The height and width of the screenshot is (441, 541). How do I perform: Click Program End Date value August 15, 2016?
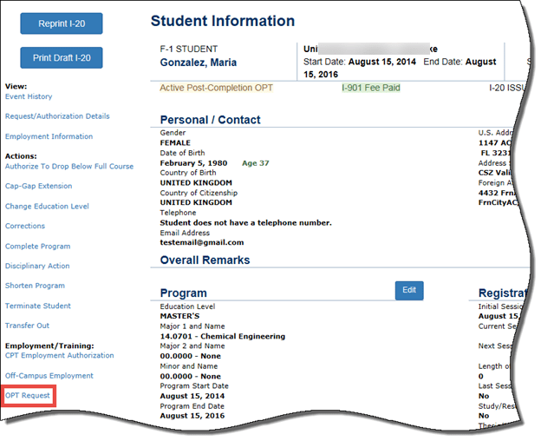click(x=192, y=416)
